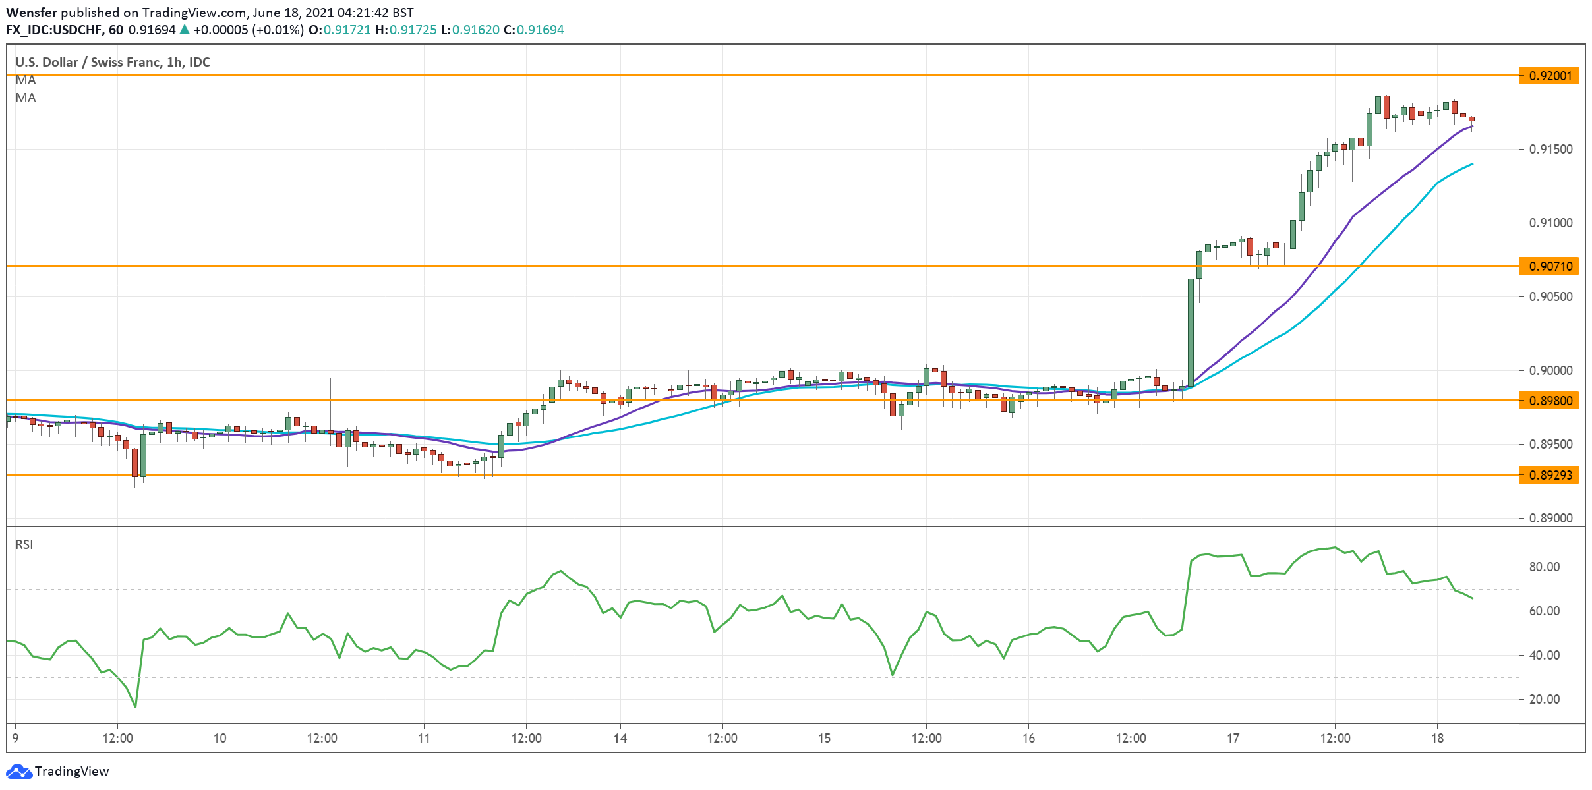Screen dimensions: 1592x790
Task: Click the RSI 20.00 axis label
Action: [x=1544, y=699]
